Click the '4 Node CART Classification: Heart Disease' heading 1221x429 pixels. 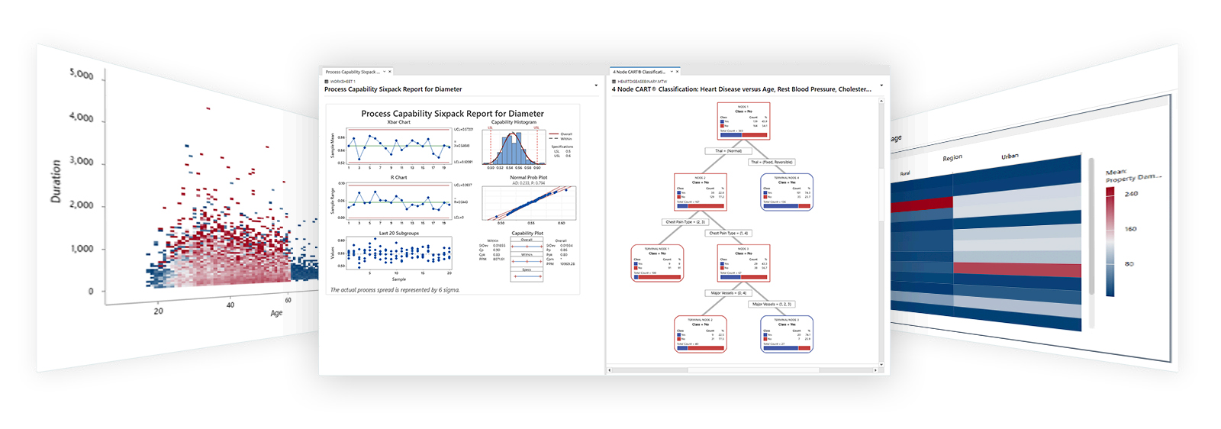pyautogui.click(x=741, y=89)
